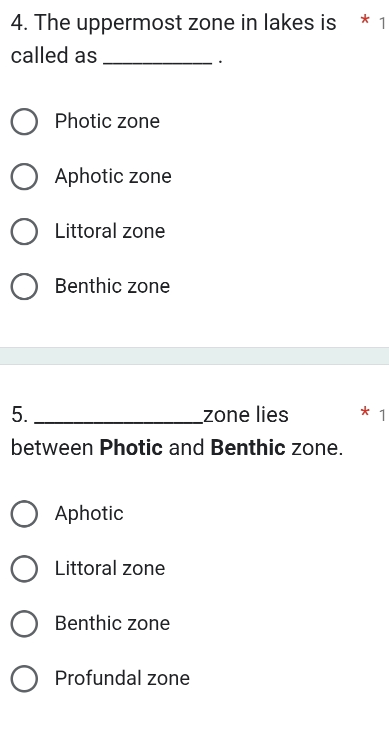Click the 'Profundal zone' option label text

click(x=122, y=678)
